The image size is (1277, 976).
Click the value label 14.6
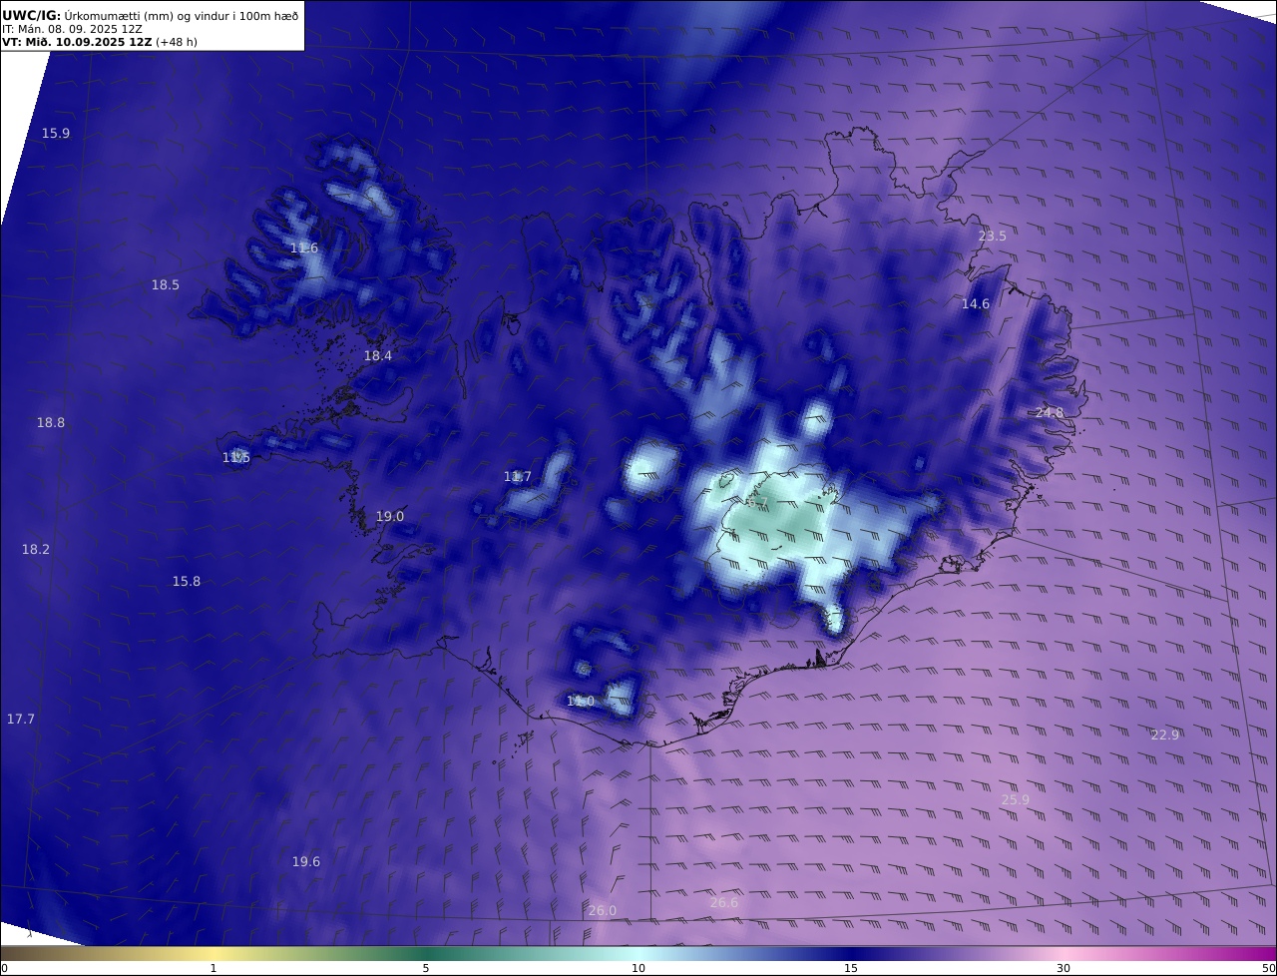[976, 303]
